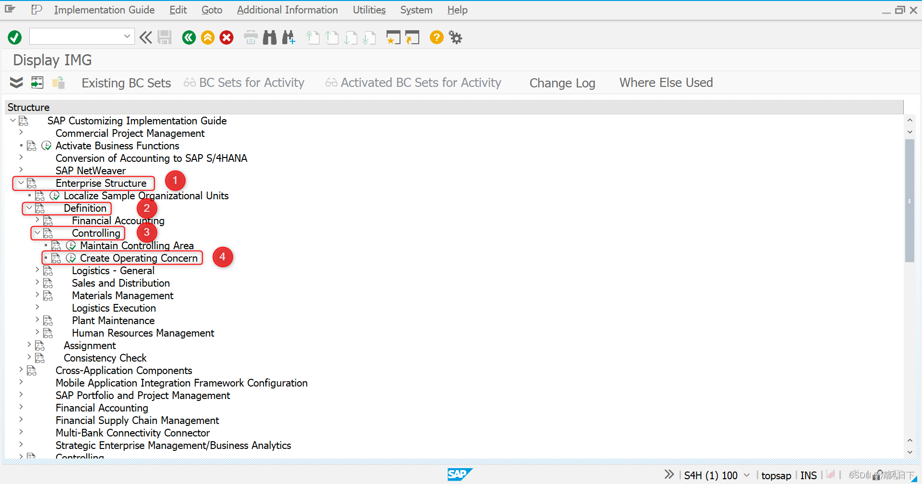The height and width of the screenshot is (484, 922).
Task: Select the Create Operating Concern activity
Action: pyautogui.click(x=139, y=258)
